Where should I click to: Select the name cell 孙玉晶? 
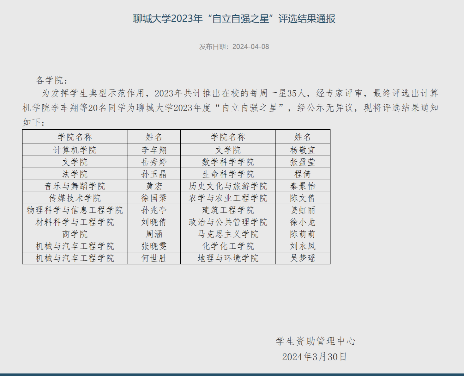pyautogui.click(x=154, y=174)
